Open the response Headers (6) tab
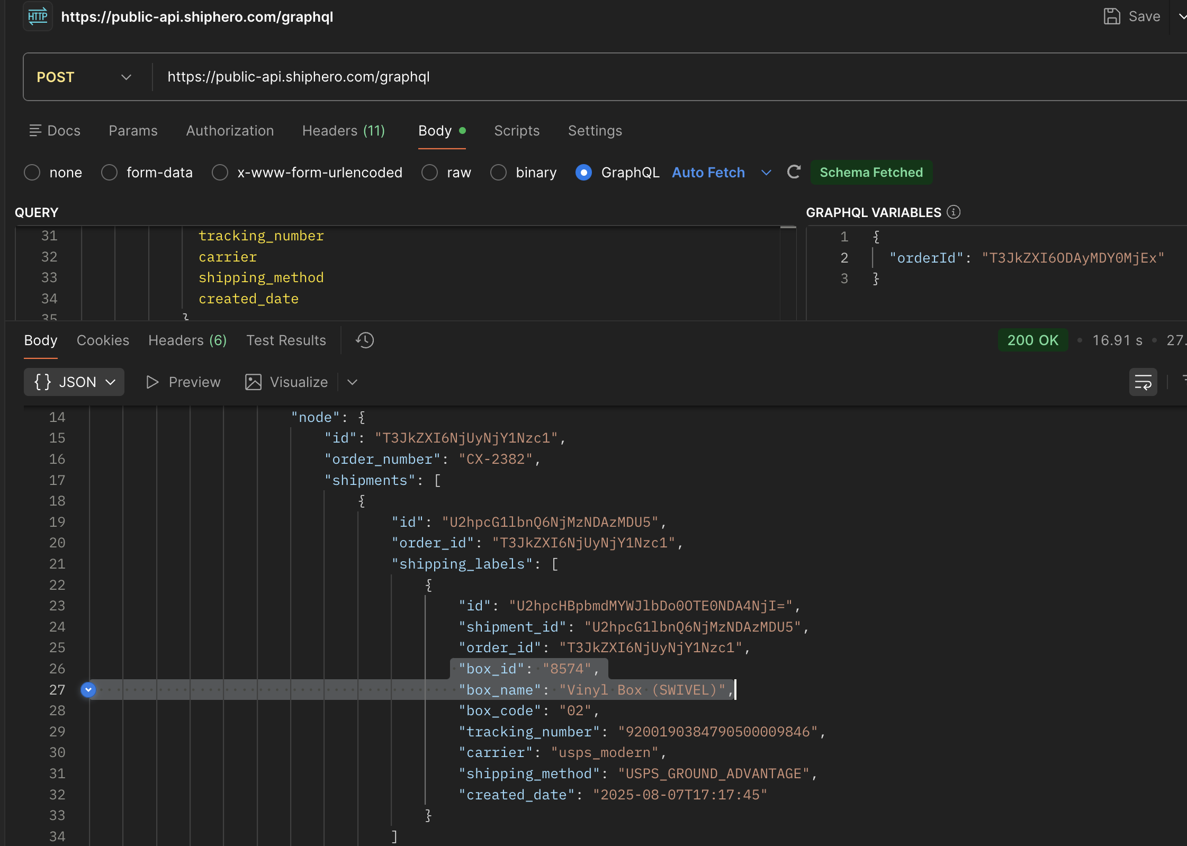 point(187,340)
